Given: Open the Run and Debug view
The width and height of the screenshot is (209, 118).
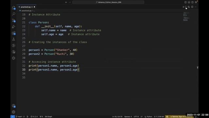Looking at the screenshot, I should pos(14,27).
